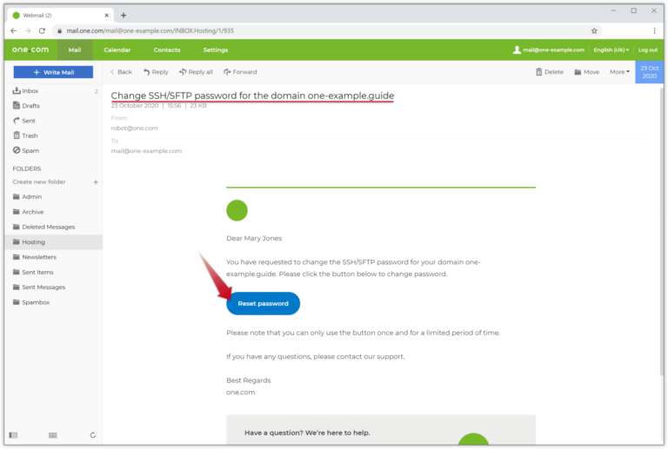Click the browser forward arrow

pos(28,30)
